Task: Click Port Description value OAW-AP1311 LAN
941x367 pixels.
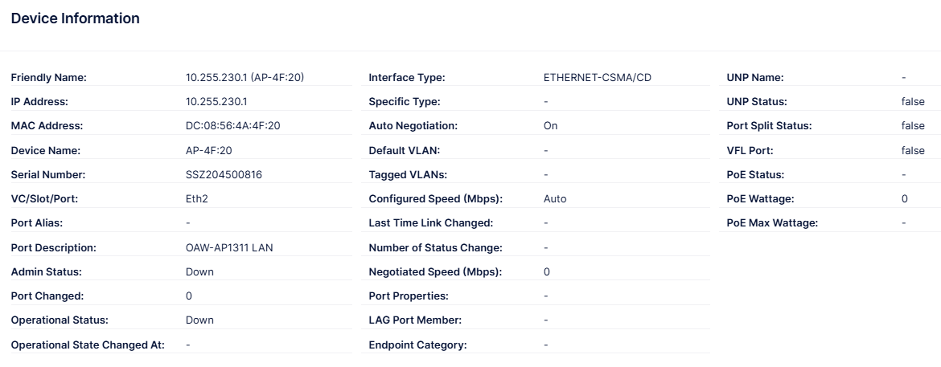Action: 229,247
